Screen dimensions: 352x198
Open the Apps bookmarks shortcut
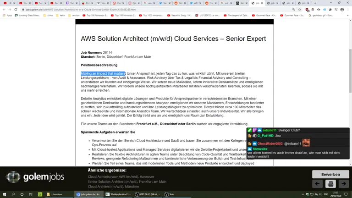click(7, 15)
